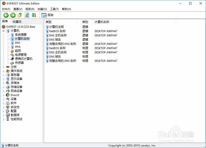This screenshot has height=148, width=206.
Task: Click the 计算机名称 status bar entry
Action: tap(10, 146)
